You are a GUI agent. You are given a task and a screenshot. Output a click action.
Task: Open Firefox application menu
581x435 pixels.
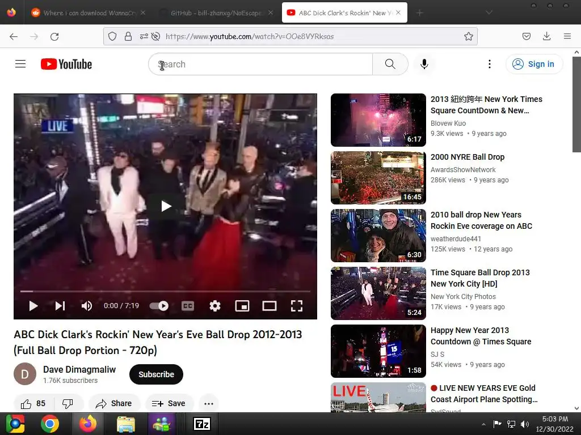567,36
